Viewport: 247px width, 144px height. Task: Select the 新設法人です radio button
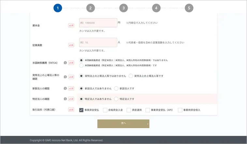(x=116, y=88)
